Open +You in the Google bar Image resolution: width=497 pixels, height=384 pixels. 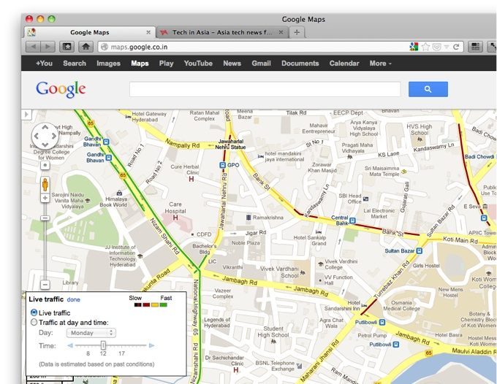point(44,64)
